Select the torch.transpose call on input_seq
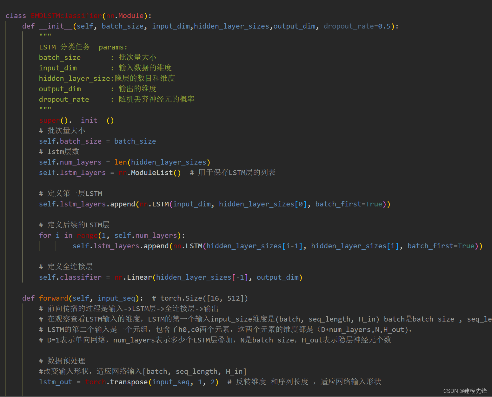The width and height of the screenshot is (492, 397). [140, 382]
